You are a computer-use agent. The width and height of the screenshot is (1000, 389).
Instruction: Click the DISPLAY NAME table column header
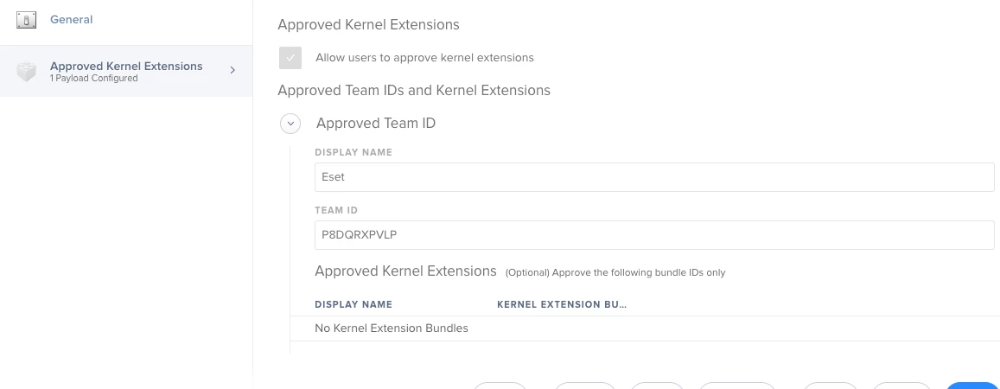point(354,305)
